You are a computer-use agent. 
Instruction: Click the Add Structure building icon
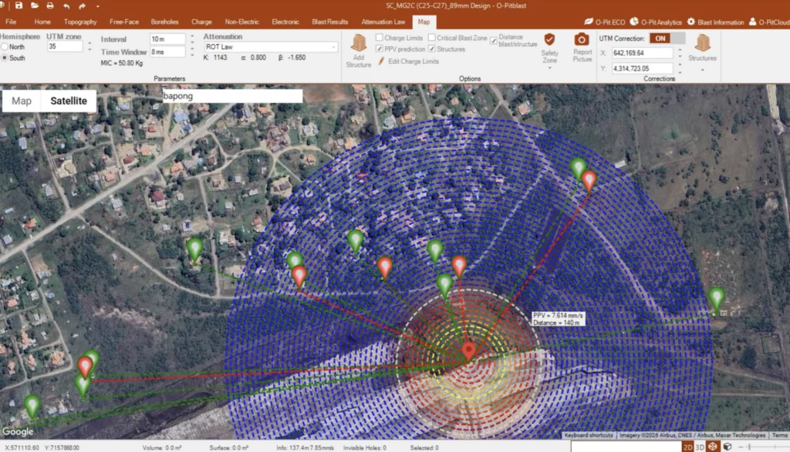[x=359, y=43]
